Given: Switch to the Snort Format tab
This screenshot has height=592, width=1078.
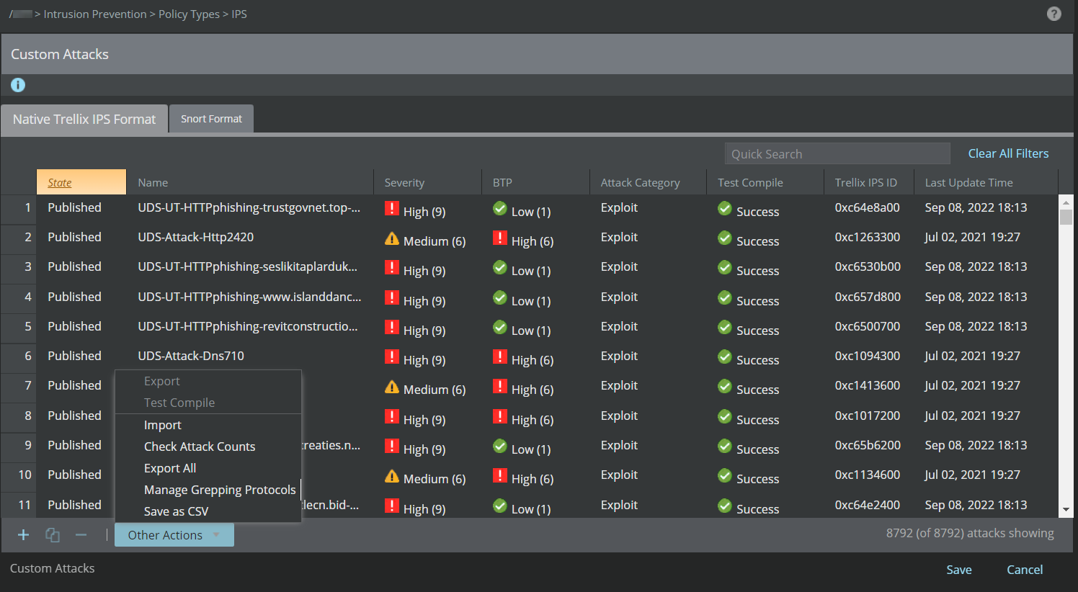Looking at the screenshot, I should point(211,119).
